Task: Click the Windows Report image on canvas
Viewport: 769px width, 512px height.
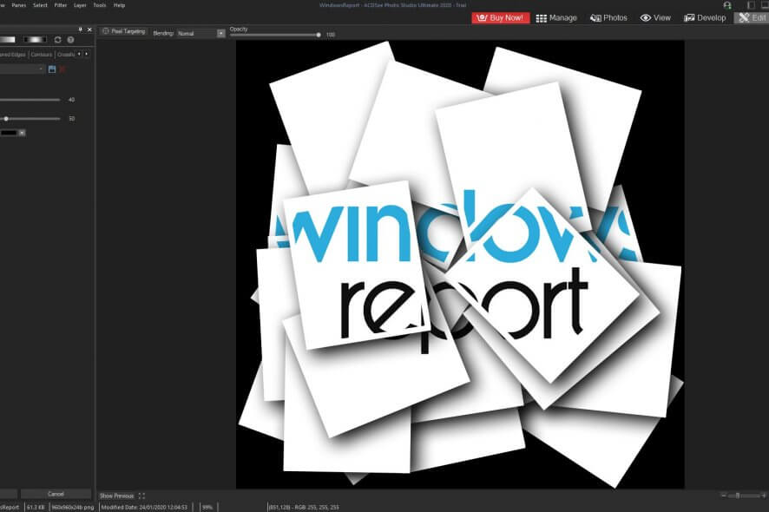Action: pos(460,265)
